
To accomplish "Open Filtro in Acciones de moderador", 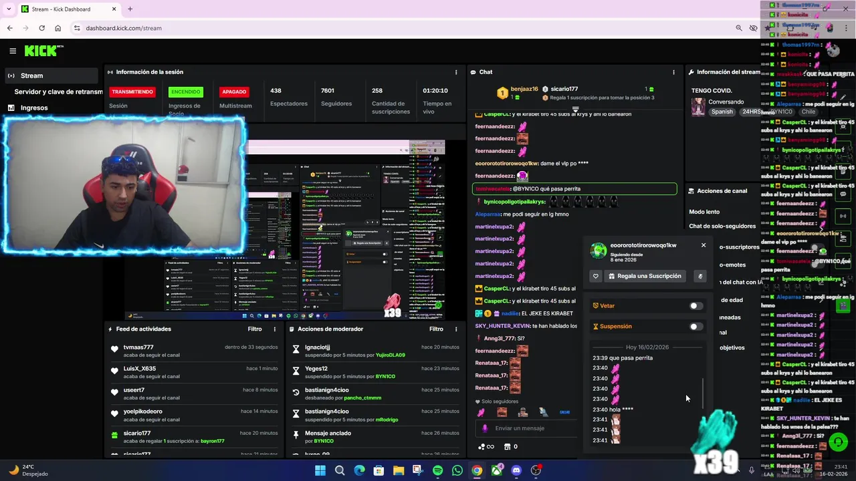I will tap(436, 329).
